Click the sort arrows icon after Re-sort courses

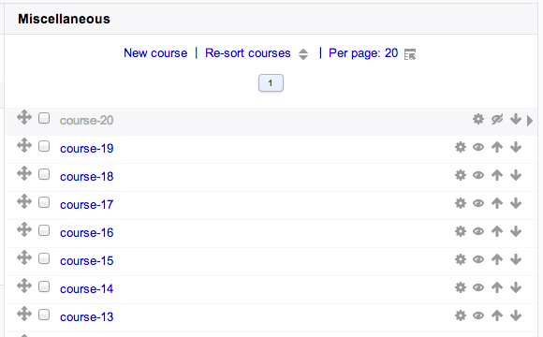303,54
